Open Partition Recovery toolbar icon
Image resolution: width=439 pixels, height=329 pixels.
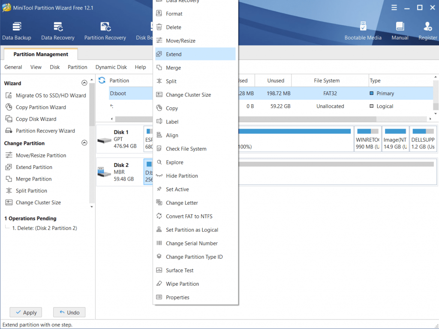tap(105, 31)
